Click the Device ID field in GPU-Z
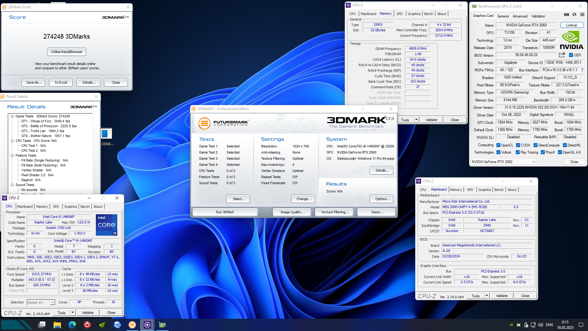Image resolution: width=588 pixels, height=331 pixels. tap(563, 63)
